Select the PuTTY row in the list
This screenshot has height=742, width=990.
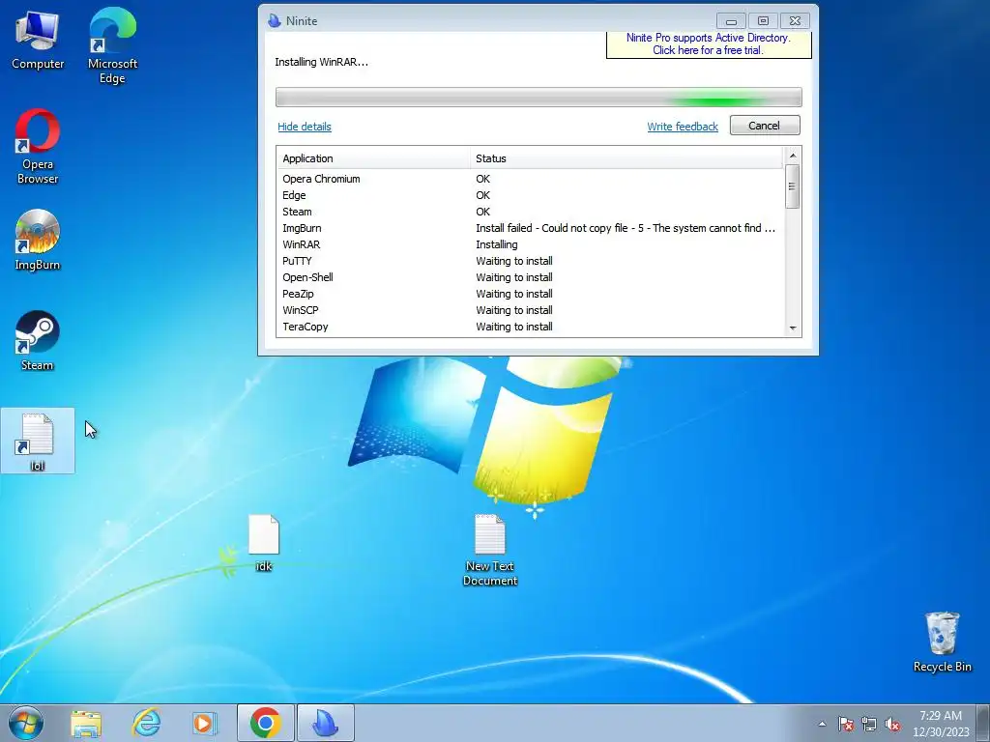coord(531,261)
